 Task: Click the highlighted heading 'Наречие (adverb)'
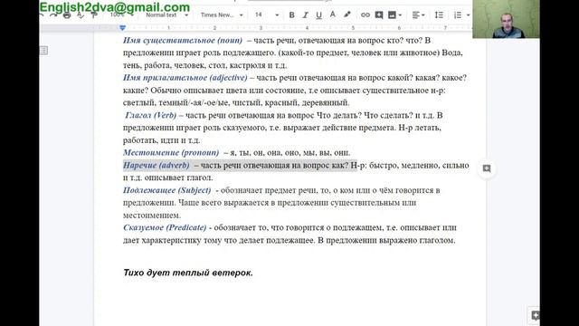pos(157,165)
